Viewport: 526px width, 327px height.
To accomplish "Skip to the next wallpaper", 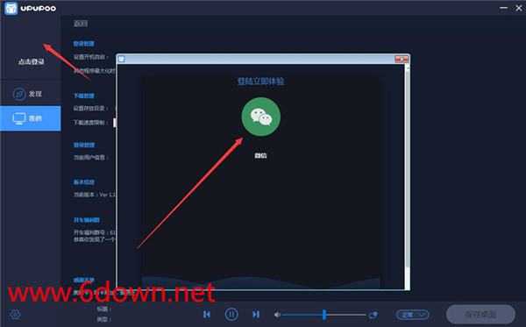I will pyautogui.click(x=256, y=314).
